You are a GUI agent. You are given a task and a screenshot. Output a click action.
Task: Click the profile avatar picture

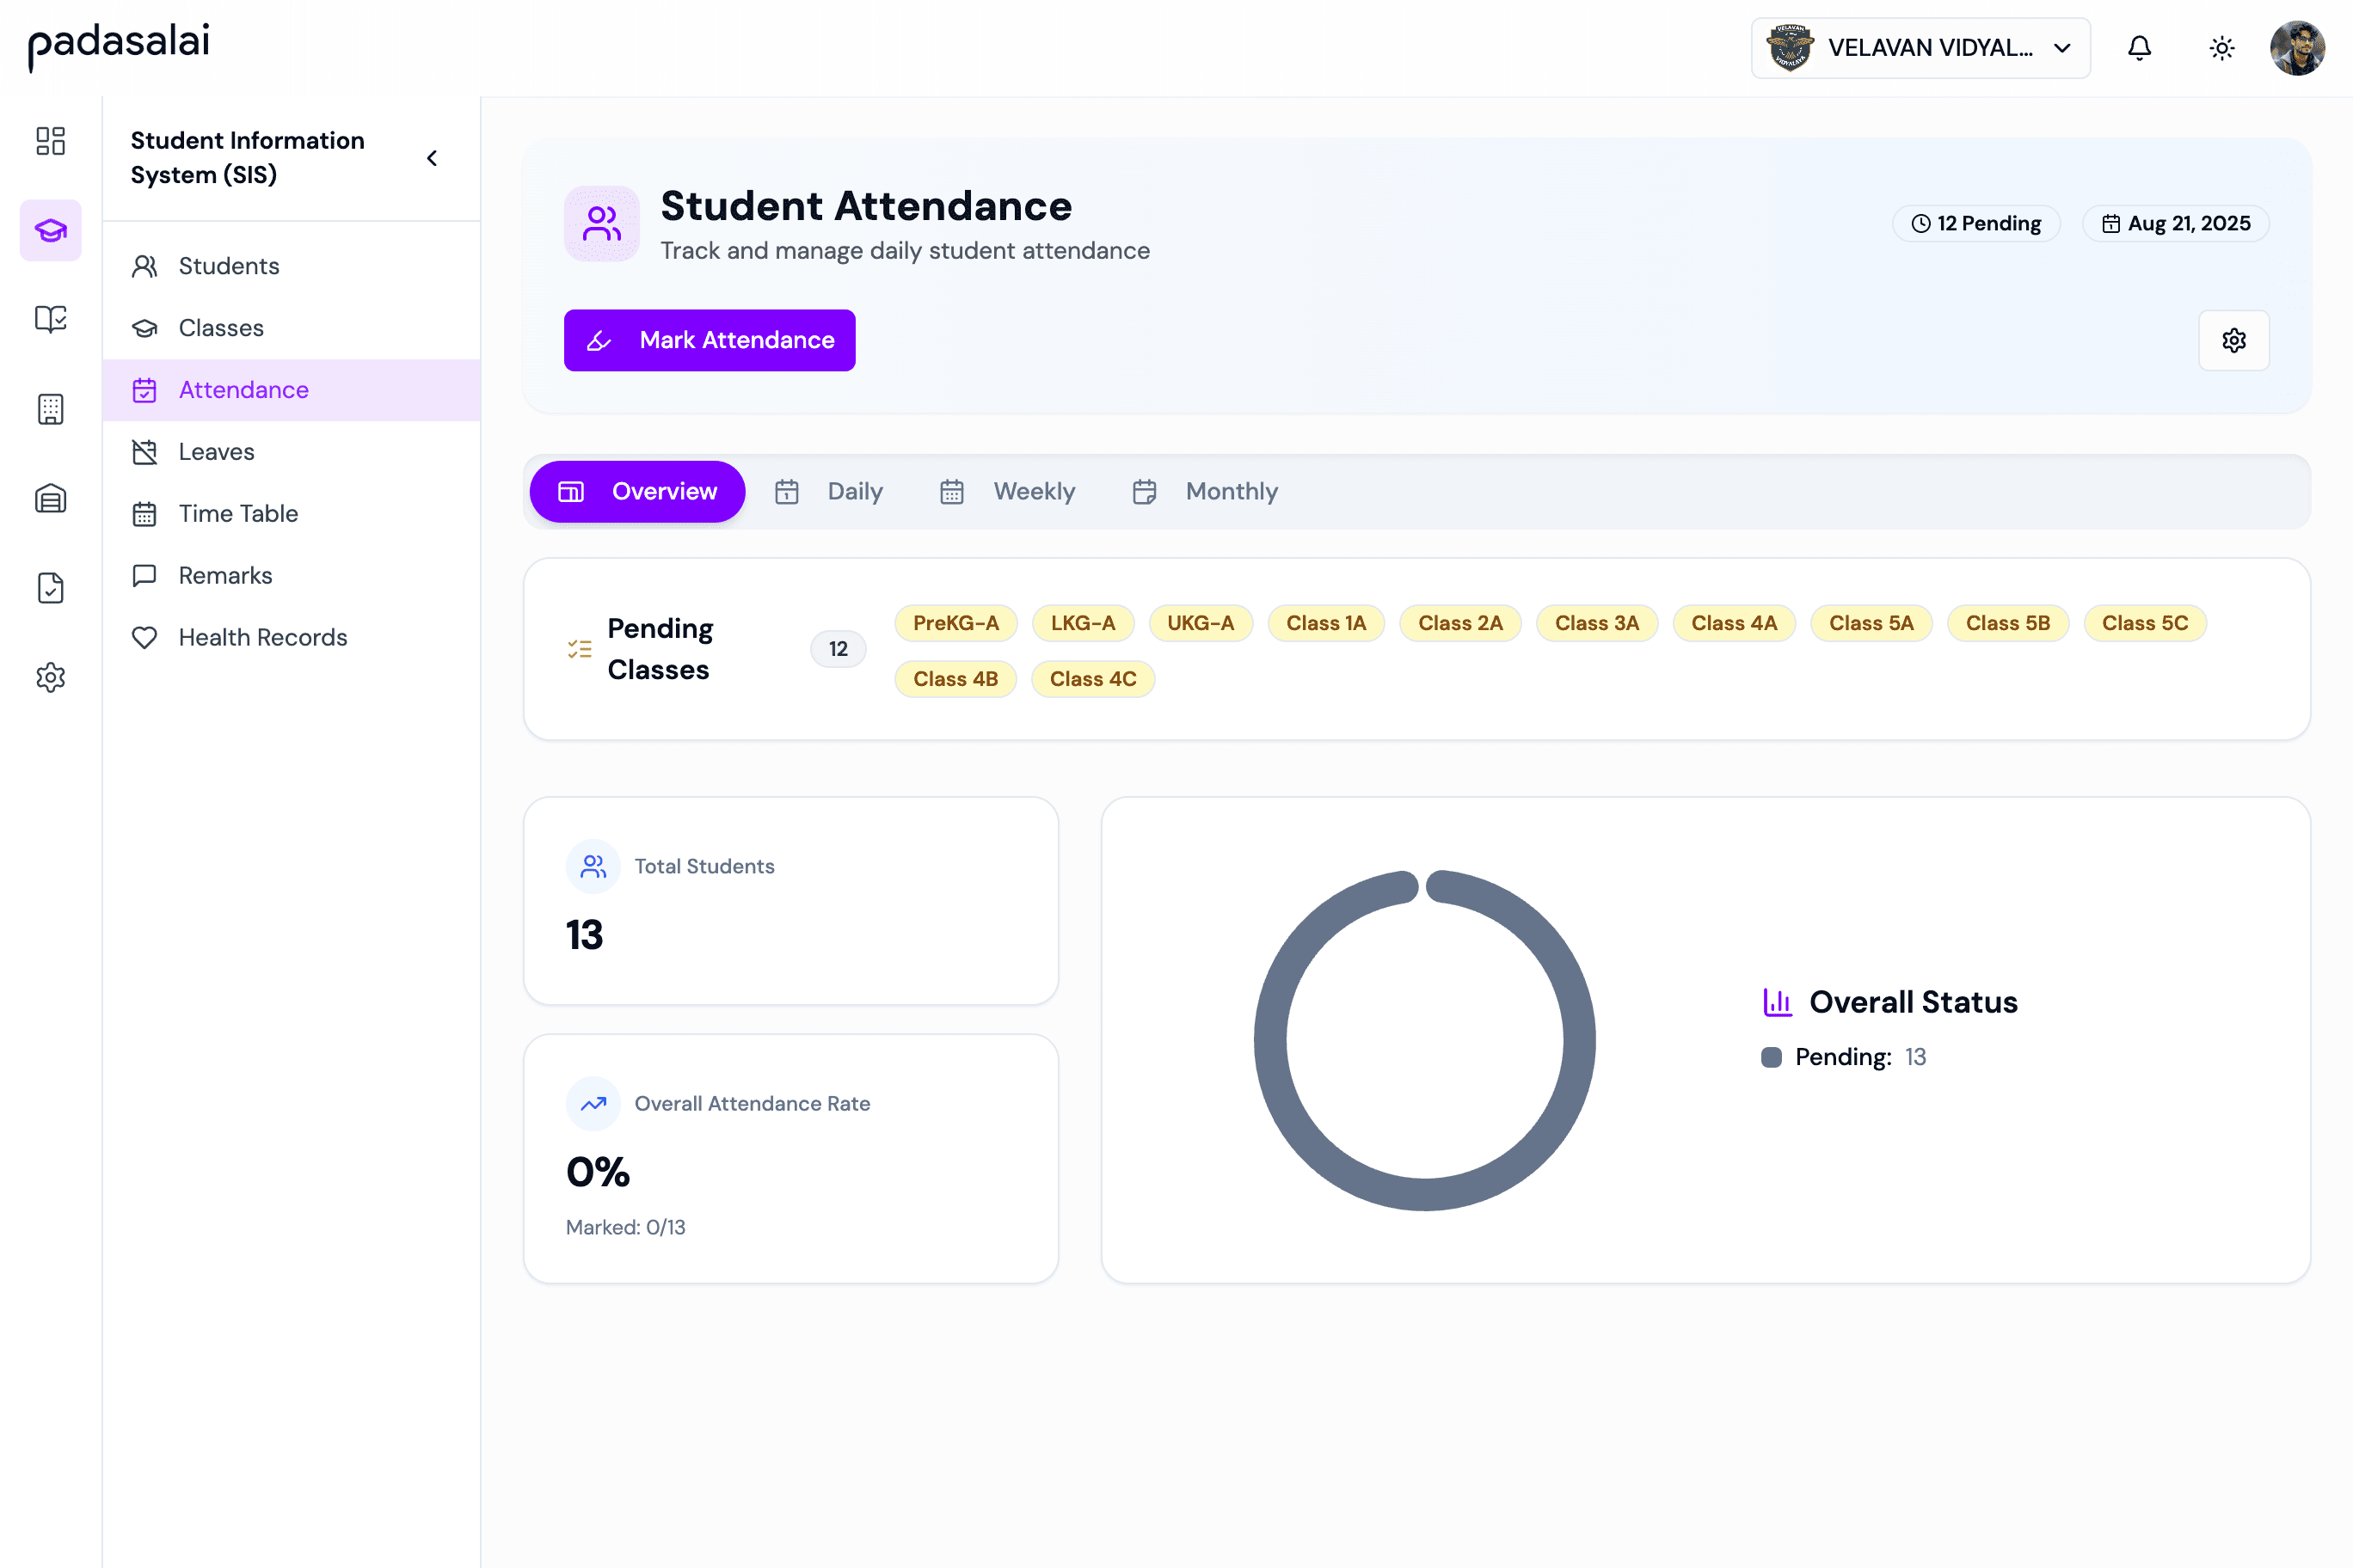[2298, 47]
